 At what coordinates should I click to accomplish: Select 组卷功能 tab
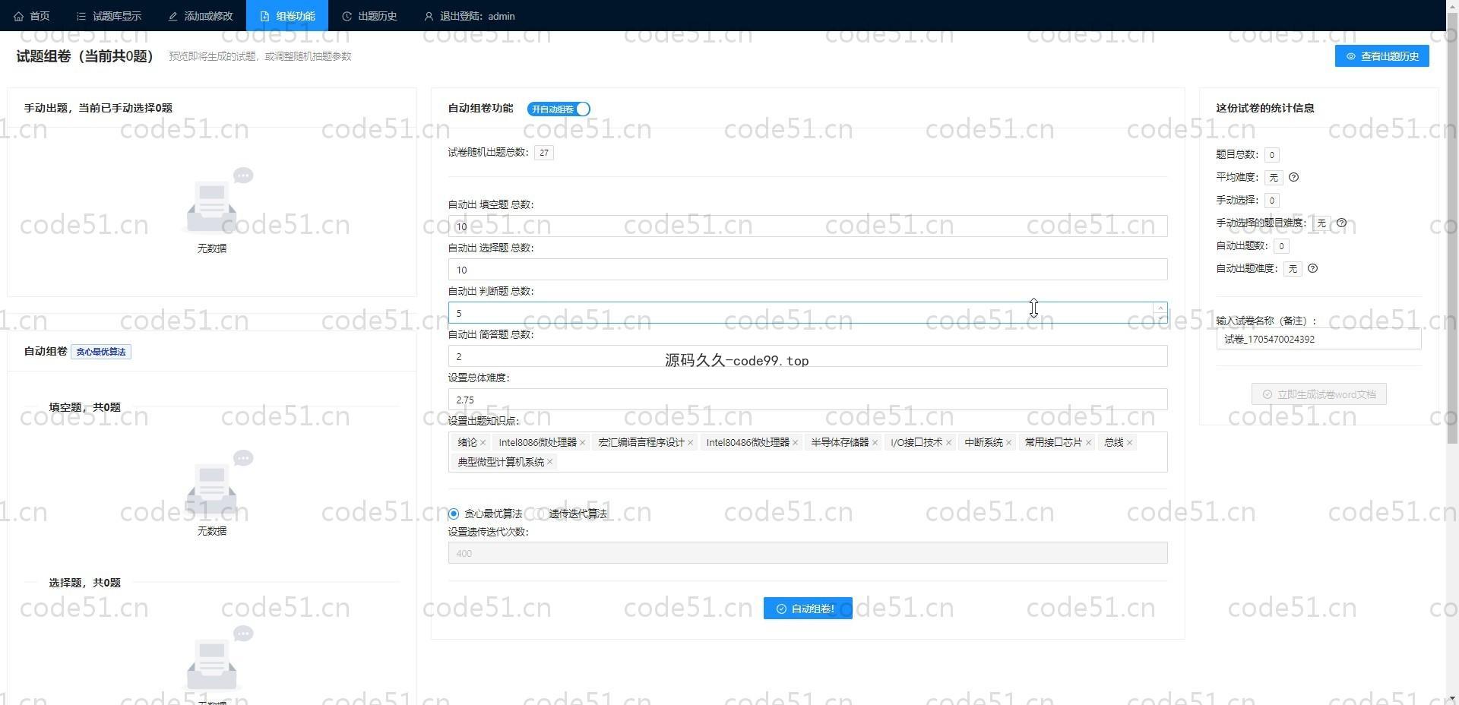287,16
